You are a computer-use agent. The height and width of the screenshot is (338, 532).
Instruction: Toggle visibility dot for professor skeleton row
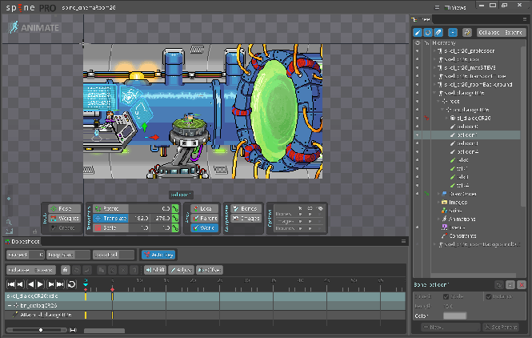[418, 51]
